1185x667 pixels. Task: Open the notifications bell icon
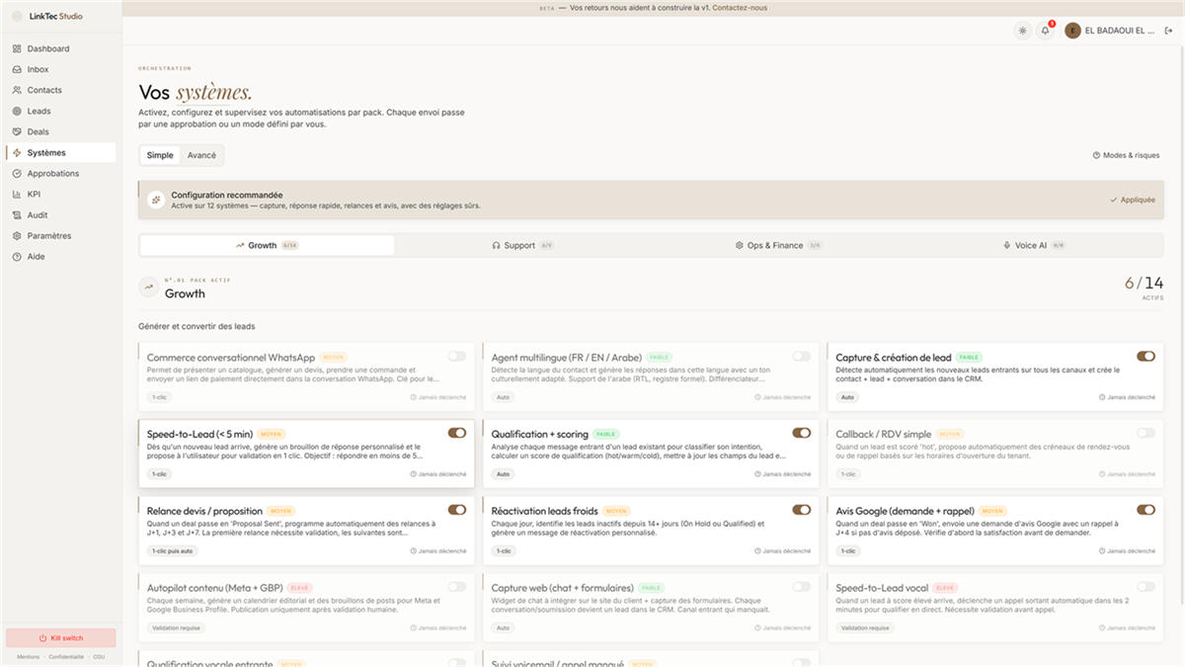(1045, 31)
